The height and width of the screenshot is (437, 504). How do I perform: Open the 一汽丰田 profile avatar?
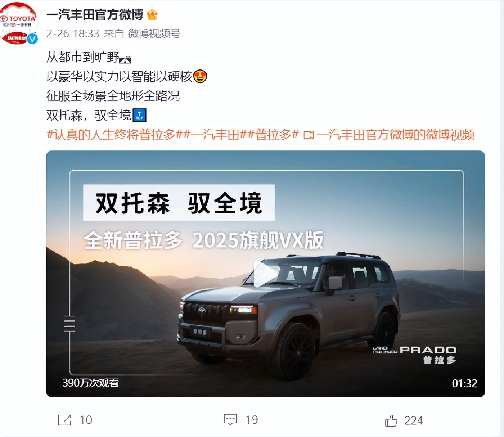[x=19, y=23]
